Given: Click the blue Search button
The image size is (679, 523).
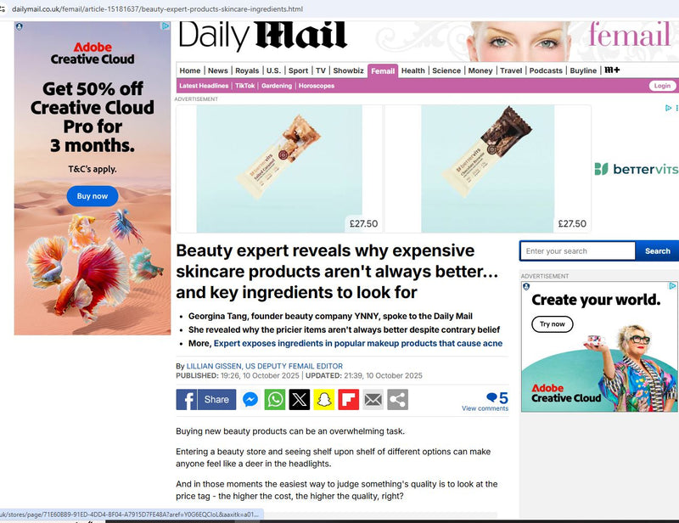Looking at the screenshot, I should (657, 250).
